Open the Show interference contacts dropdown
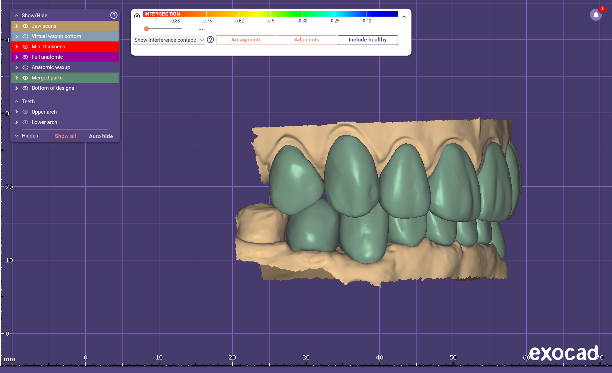 pyautogui.click(x=169, y=40)
